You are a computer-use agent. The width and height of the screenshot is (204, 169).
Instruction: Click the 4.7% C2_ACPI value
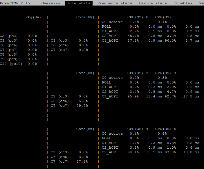click(x=171, y=92)
